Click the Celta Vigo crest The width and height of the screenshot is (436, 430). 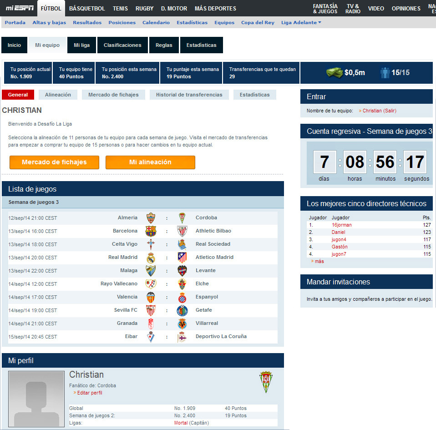pyautogui.click(x=151, y=244)
